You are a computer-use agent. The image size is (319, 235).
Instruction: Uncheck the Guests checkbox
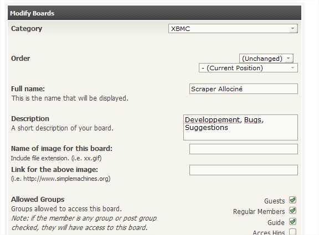292,200
